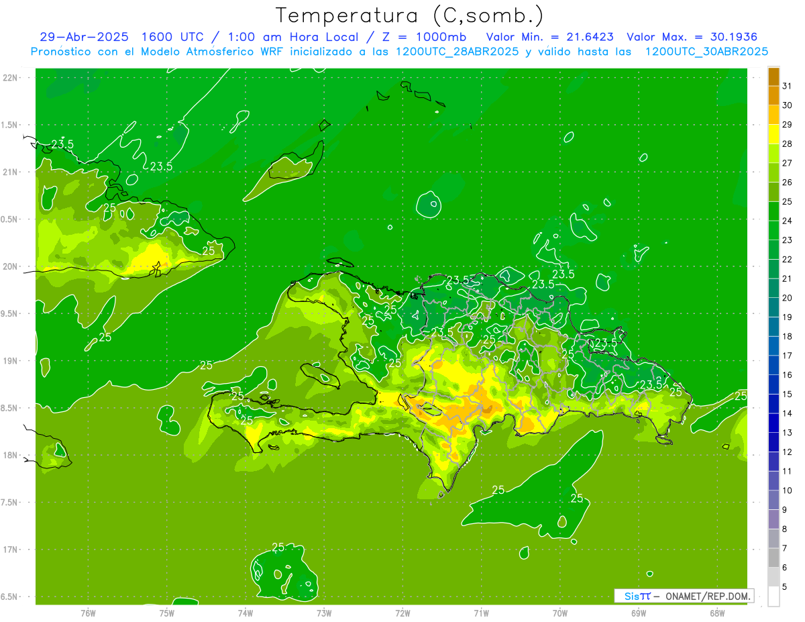Click the blue swatch between 16 and 17

click(x=773, y=366)
